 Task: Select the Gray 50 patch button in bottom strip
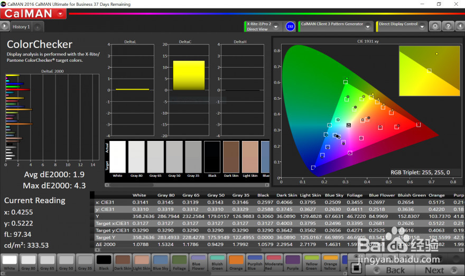(x=66, y=262)
